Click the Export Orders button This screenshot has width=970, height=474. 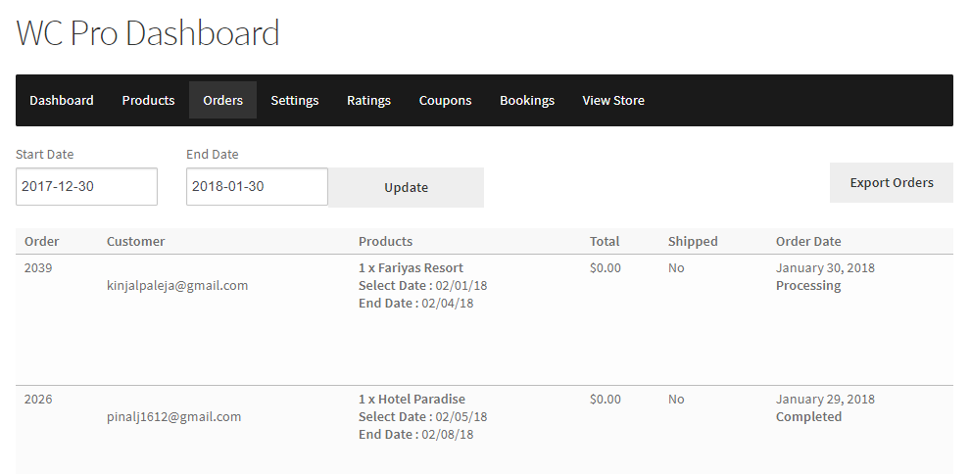(x=891, y=182)
